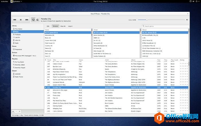Select Radio in the Library sidebar
The image size is (201, 126).
click(x=17, y=43)
